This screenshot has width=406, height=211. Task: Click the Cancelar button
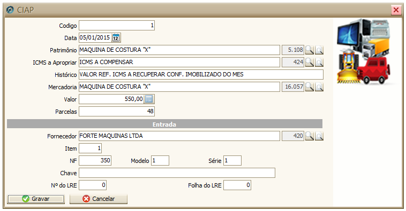[x=99, y=199]
